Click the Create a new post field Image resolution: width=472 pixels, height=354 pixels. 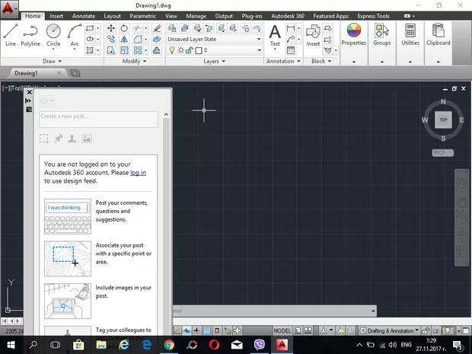tap(98, 117)
